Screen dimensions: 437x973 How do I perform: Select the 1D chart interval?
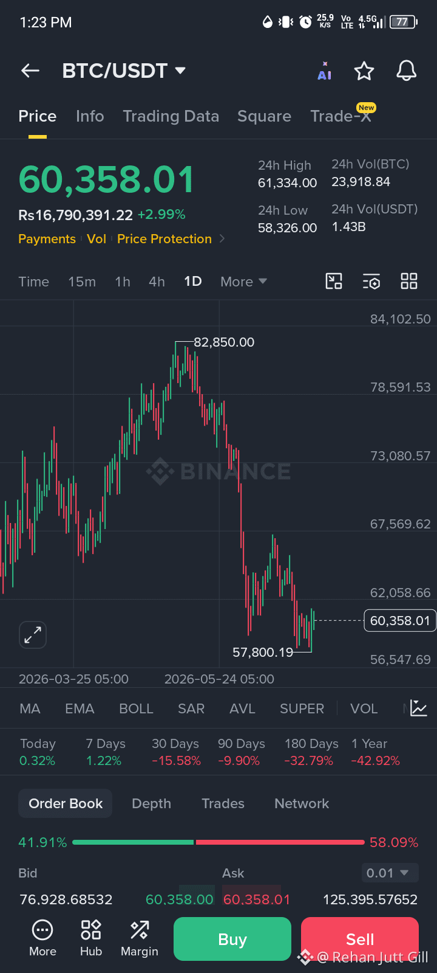tap(193, 282)
